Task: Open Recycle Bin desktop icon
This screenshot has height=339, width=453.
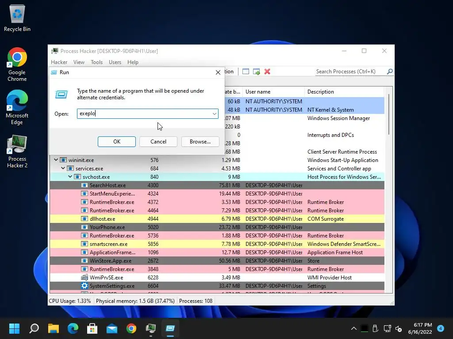Action: [x=17, y=18]
